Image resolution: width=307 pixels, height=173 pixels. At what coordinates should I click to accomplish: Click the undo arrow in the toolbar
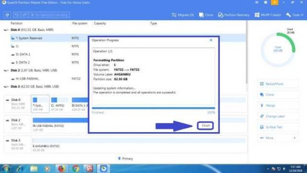click(17, 15)
